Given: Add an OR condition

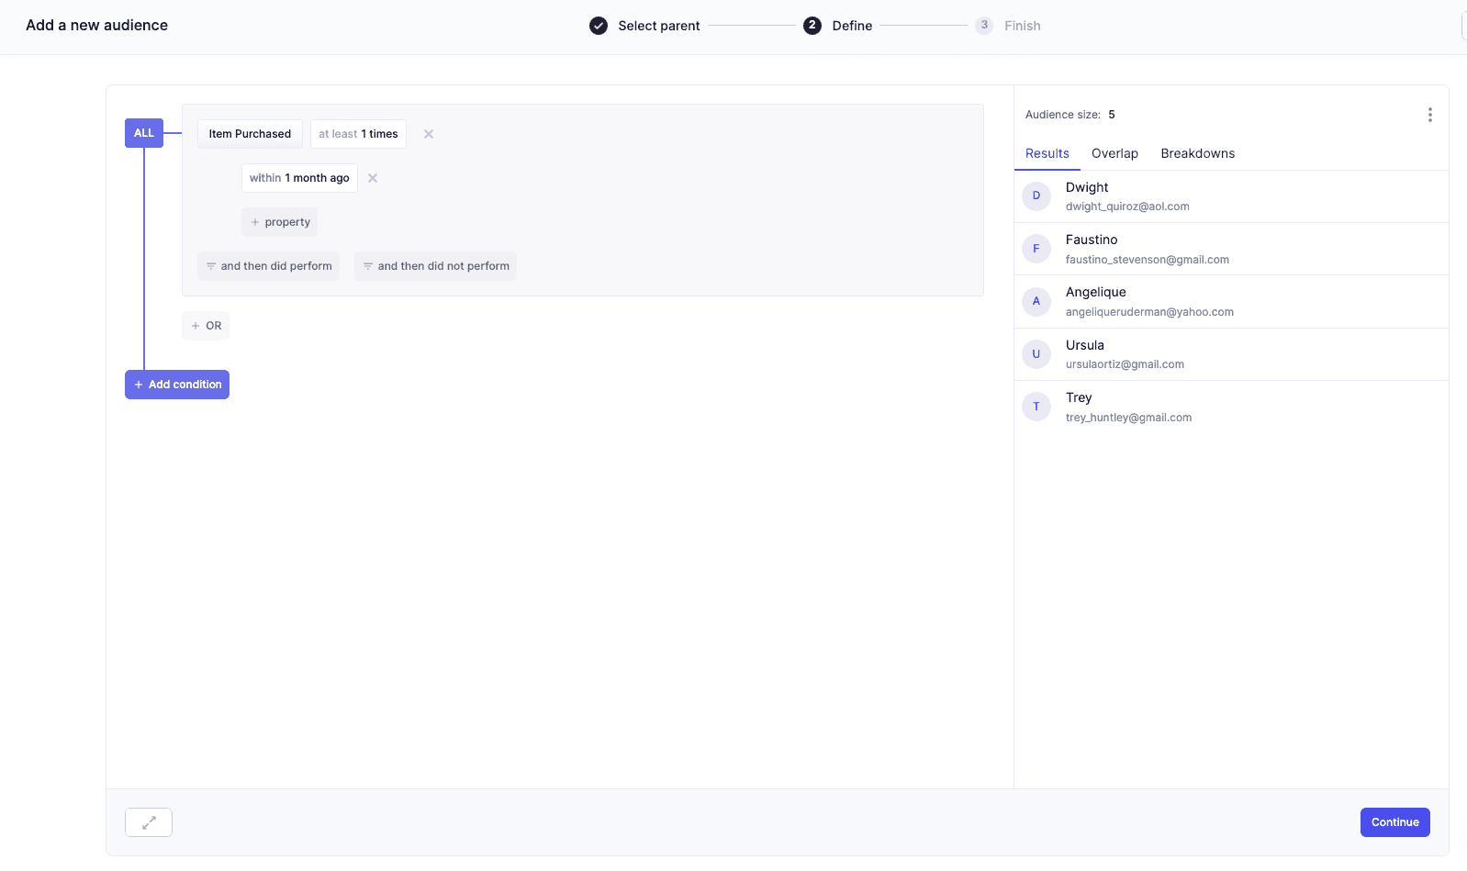Looking at the screenshot, I should 206,326.
